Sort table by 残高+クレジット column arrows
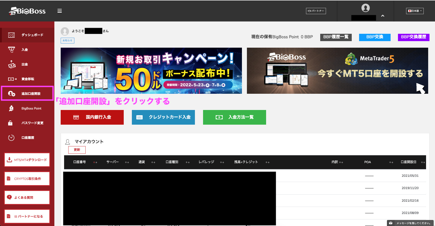Viewport: 435px width, 226px height. coord(267,162)
